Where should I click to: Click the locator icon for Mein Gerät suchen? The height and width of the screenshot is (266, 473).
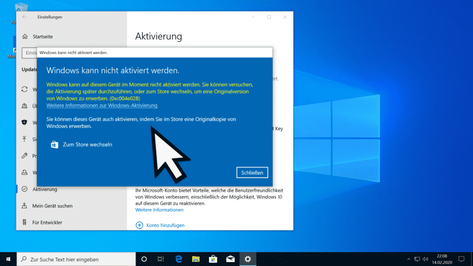point(24,206)
